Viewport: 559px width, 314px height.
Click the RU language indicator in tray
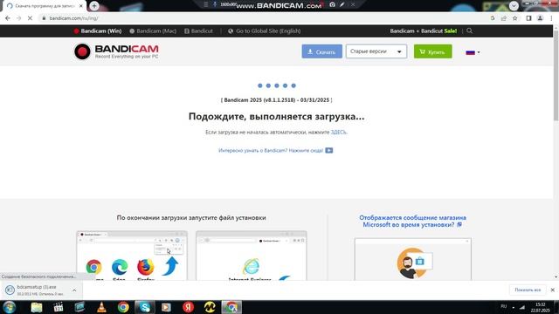pyautogui.click(x=504, y=306)
